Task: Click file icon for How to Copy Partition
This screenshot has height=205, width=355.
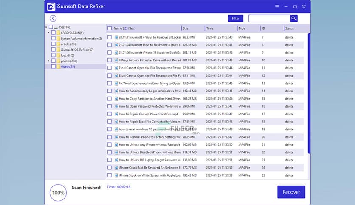Action: tap(116, 99)
